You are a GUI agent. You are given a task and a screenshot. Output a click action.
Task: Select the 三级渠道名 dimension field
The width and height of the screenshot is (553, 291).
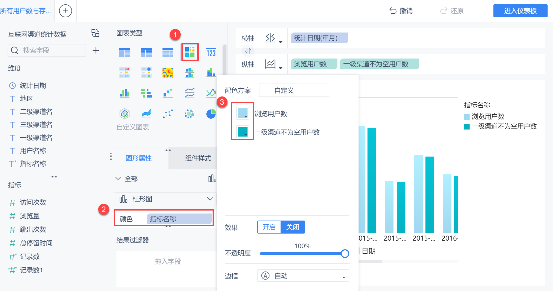point(36,125)
